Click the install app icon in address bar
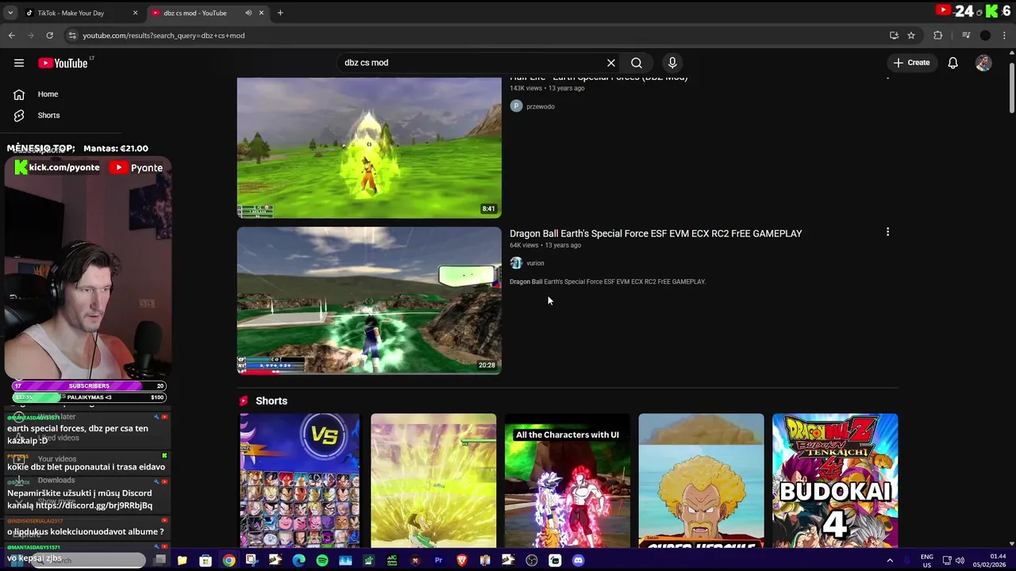This screenshot has height=571, width=1016. (894, 35)
